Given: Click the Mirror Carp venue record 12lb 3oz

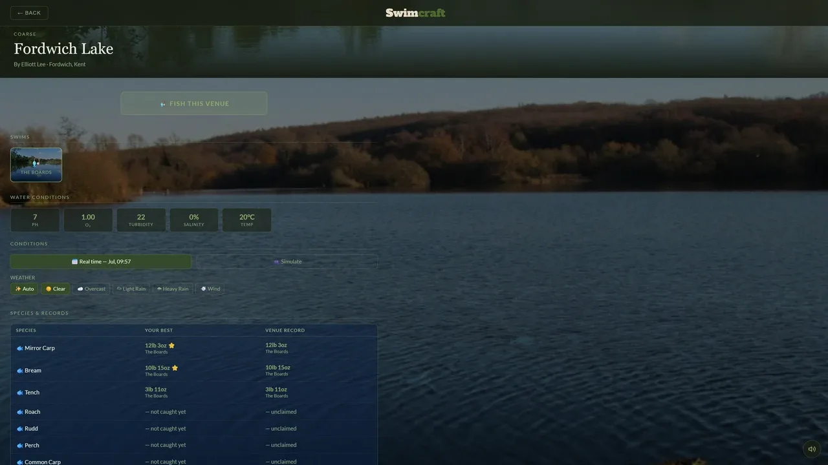Looking at the screenshot, I should pyautogui.click(x=276, y=345).
